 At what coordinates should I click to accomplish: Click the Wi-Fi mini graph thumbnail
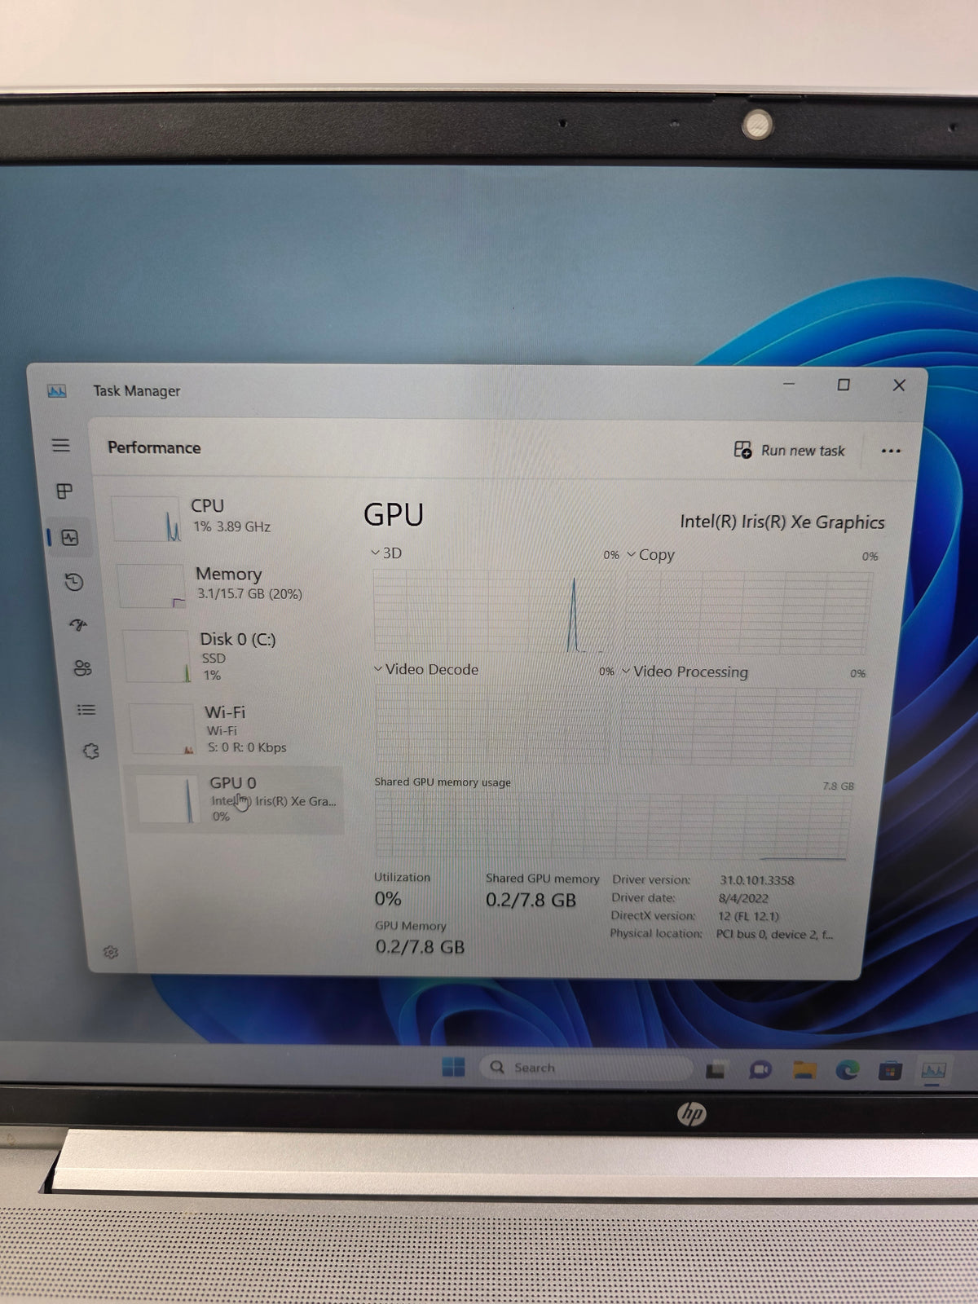[162, 729]
